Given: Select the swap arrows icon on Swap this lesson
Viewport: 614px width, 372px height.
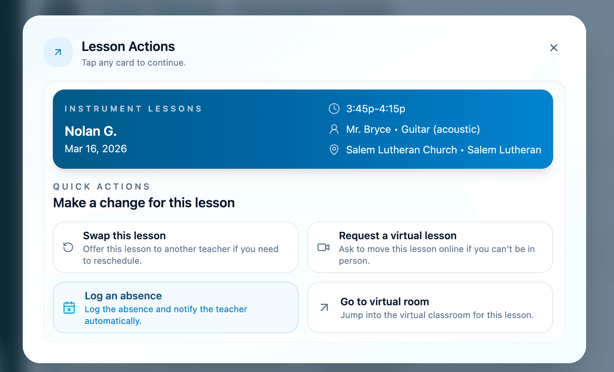Looking at the screenshot, I should 68,248.
